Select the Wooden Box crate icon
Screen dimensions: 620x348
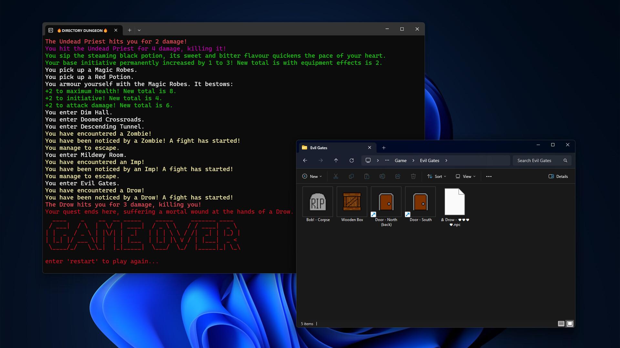point(352,202)
